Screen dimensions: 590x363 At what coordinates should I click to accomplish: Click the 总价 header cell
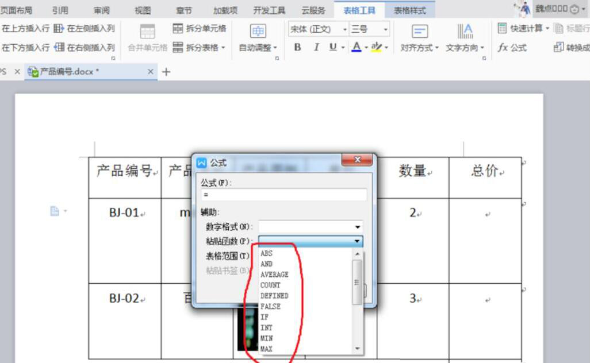click(x=485, y=177)
